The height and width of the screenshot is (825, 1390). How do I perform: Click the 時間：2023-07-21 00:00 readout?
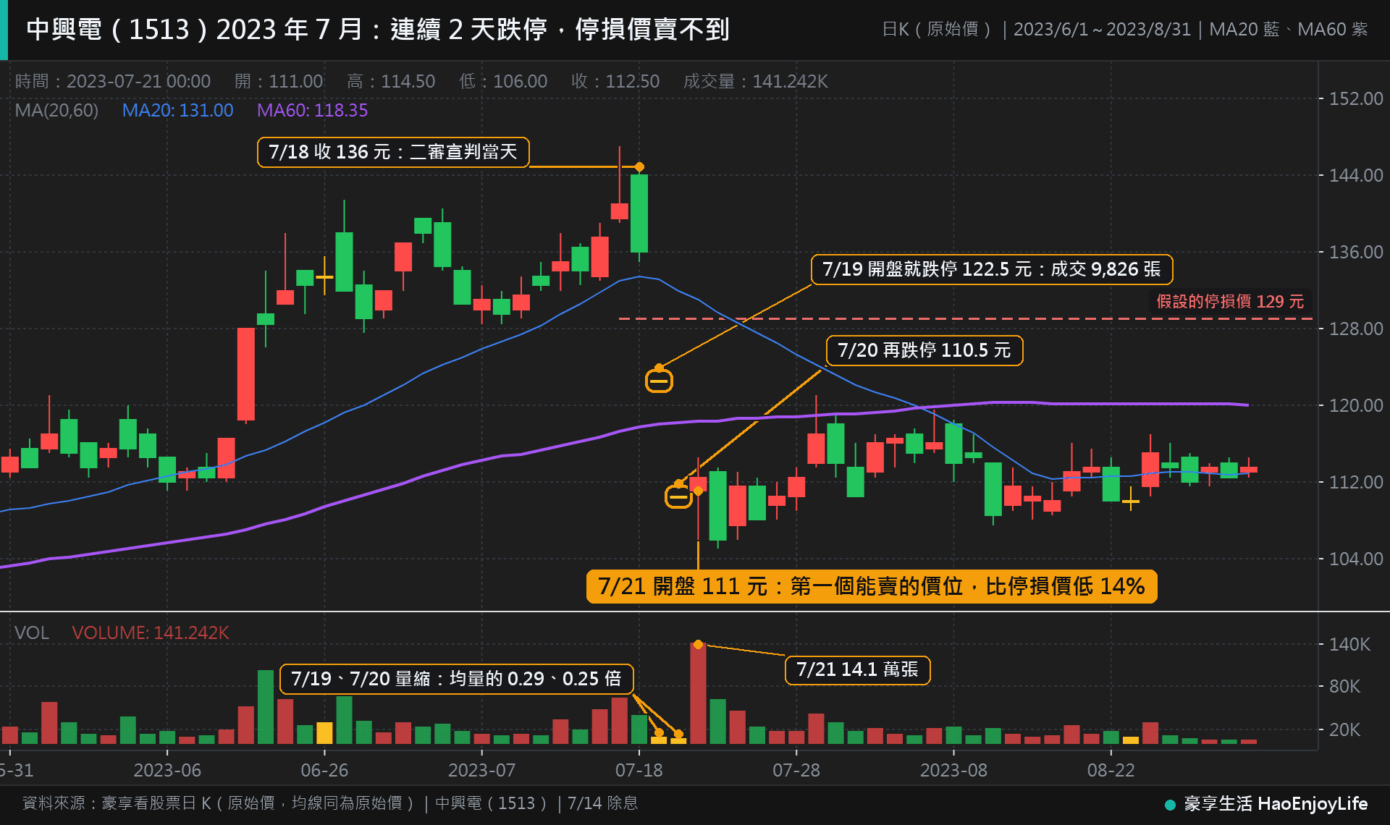point(113,81)
